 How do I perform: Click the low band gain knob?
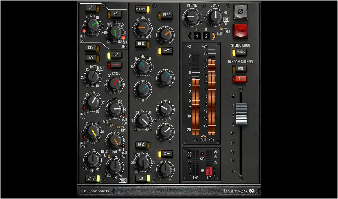pos(165,169)
